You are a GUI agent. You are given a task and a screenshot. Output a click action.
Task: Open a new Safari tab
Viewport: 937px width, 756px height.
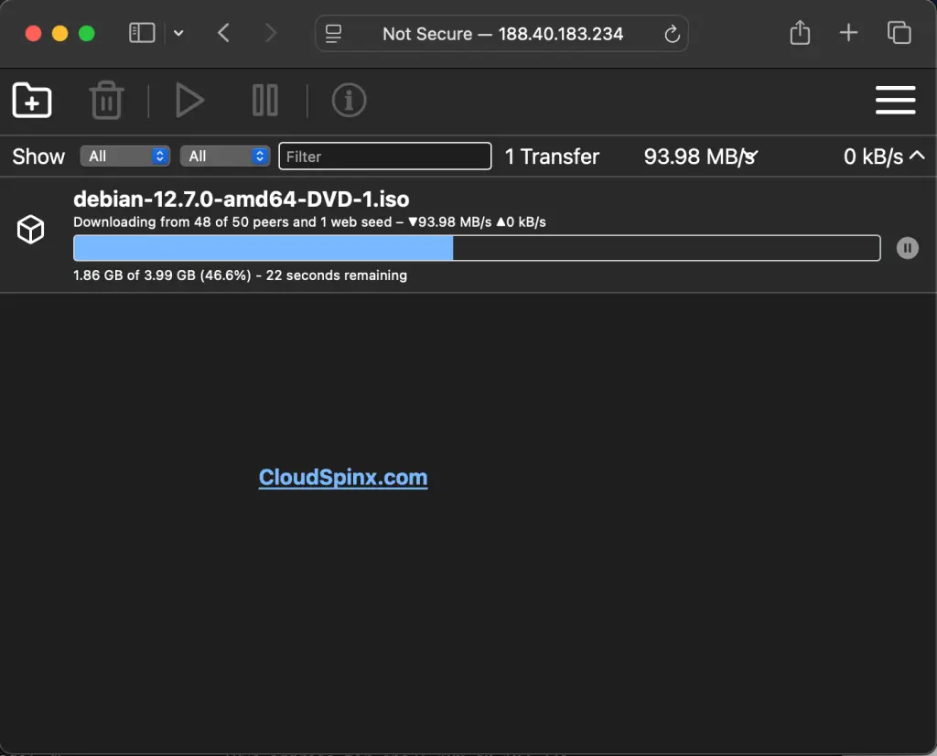(x=848, y=32)
